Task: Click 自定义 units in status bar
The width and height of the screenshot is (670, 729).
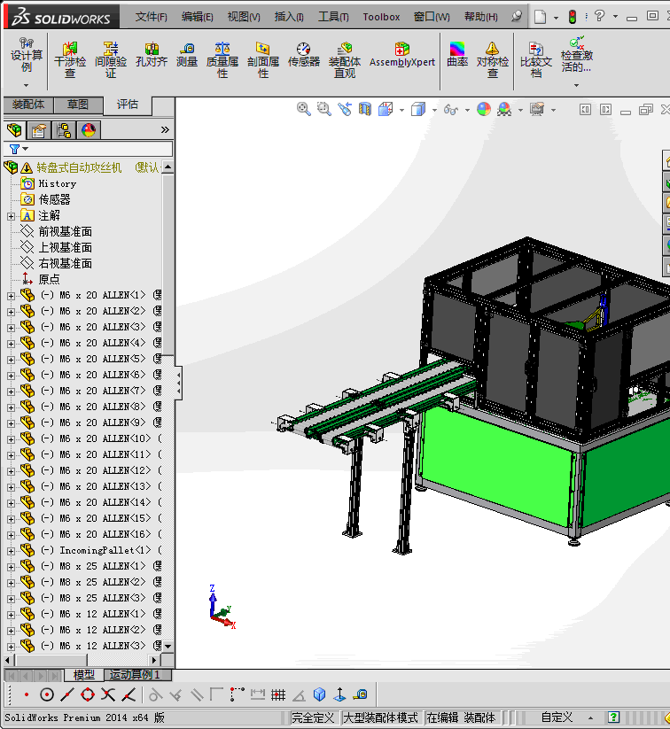Action: click(557, 717)
